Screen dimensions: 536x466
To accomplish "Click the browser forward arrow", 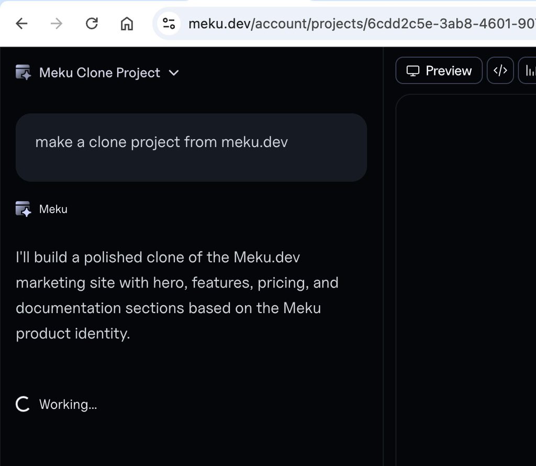I will (57, 24).
